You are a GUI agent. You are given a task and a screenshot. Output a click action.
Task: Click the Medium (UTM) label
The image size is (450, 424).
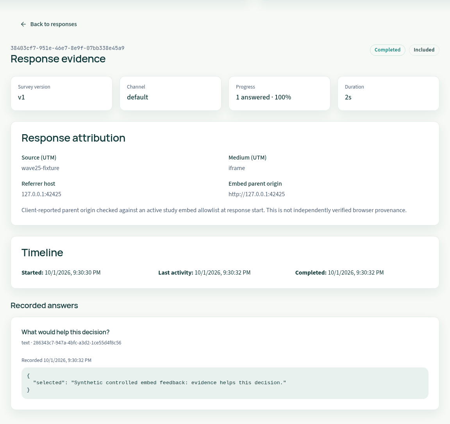pos(247,158)
